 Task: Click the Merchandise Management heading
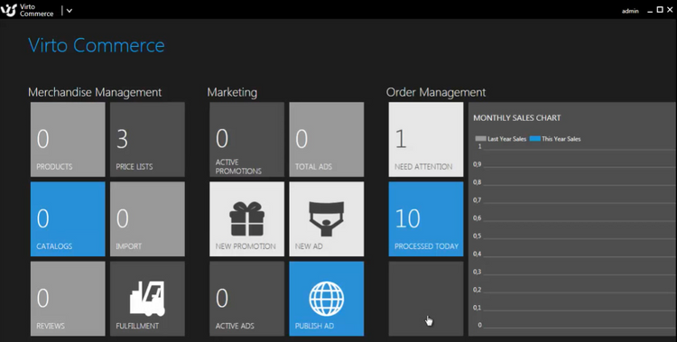pos(95,92)
